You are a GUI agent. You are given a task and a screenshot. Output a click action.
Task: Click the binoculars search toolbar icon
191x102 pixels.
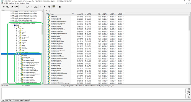pos(12,7)
